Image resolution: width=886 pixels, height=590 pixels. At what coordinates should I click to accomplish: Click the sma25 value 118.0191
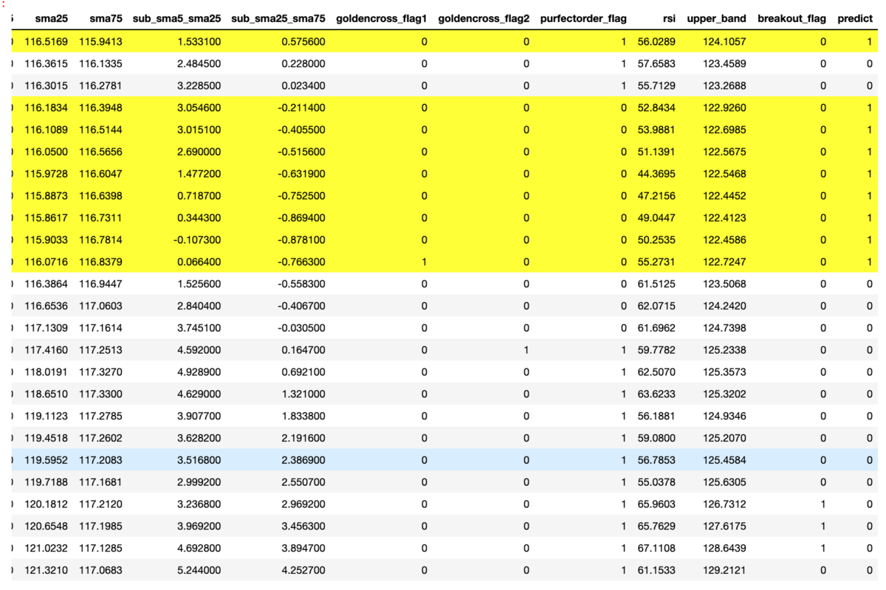tap(47, 372)
